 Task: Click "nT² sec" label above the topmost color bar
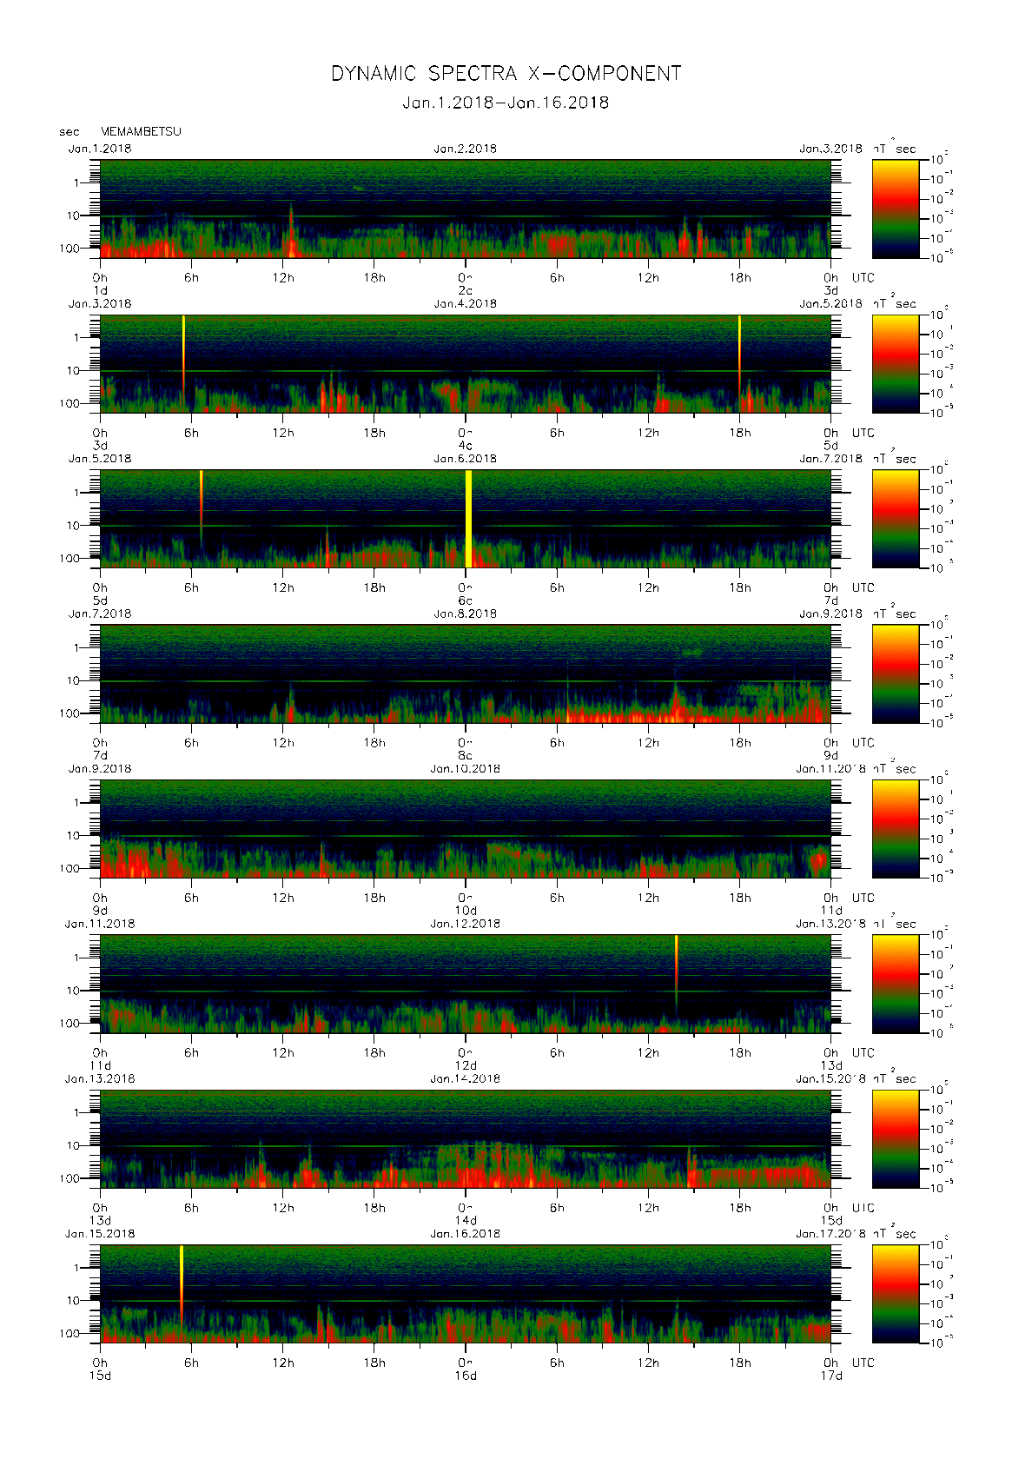[895, 148]
